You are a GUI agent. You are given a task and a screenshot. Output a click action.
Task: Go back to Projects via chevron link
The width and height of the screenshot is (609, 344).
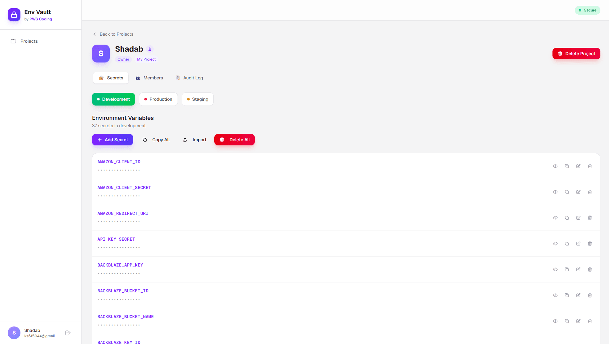tap(113, 34)
